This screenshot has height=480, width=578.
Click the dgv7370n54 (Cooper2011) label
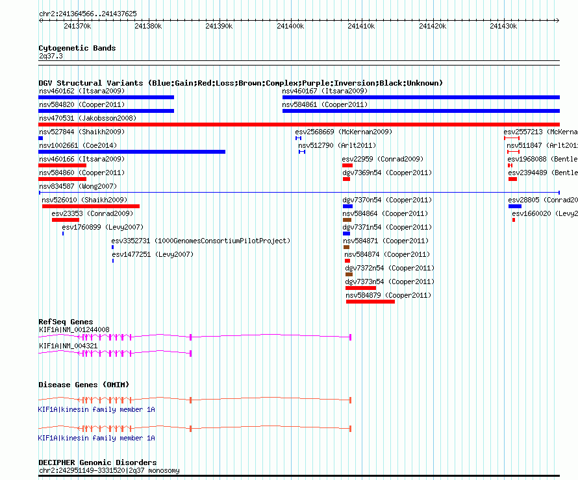pyautogui.click(x=387, y=200)
